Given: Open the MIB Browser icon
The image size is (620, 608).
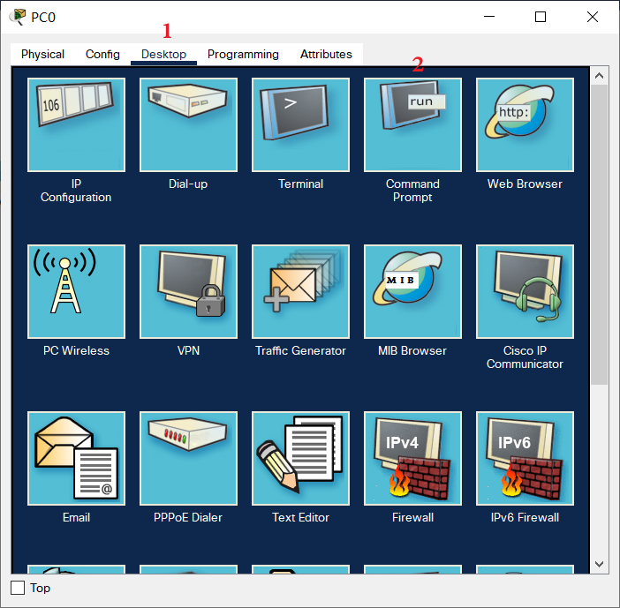Looking at the screenshot, I should pos(412,291).
